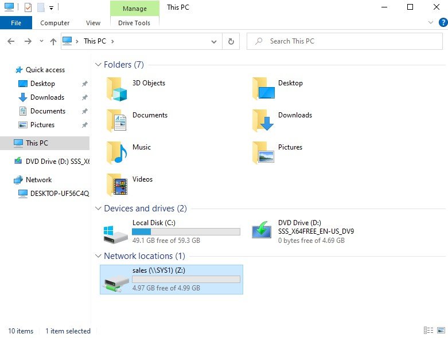Viewport: 448px width, 338px height.
Task: Select Downloads in Quick access
Action: pos(48,97)
